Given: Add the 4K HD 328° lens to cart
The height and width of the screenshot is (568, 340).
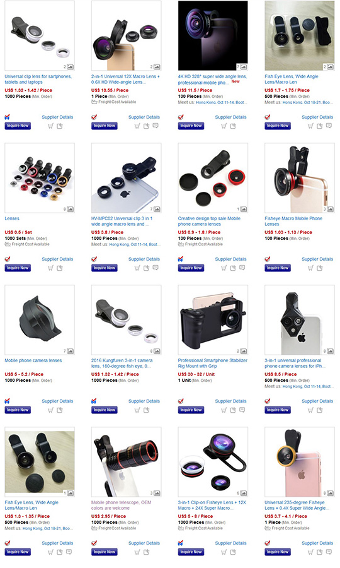Looking at the screenshot, I should pyautogui.click(x=224, y=126).
